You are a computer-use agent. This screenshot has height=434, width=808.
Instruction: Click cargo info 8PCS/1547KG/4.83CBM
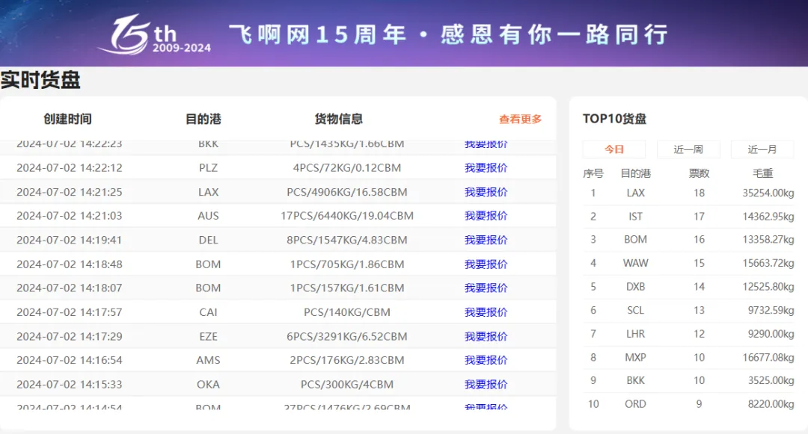[x=347, y=240]
